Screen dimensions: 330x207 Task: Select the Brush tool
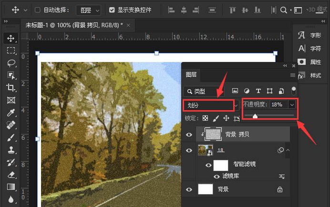point(10,137)
